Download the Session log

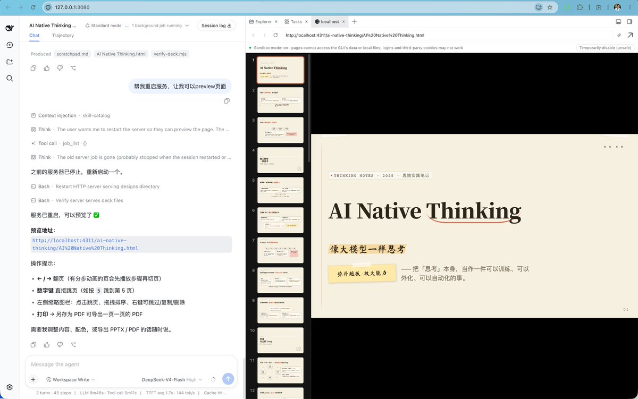coord(216,26)
